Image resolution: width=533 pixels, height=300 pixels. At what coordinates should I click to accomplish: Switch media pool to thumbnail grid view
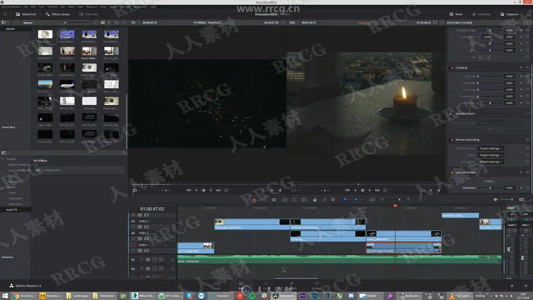(103, 22)
